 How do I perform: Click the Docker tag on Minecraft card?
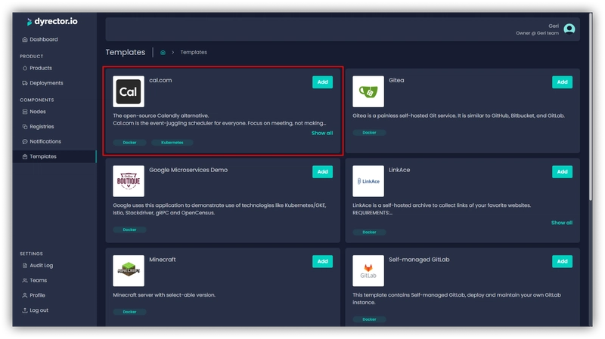coord(129,312)
